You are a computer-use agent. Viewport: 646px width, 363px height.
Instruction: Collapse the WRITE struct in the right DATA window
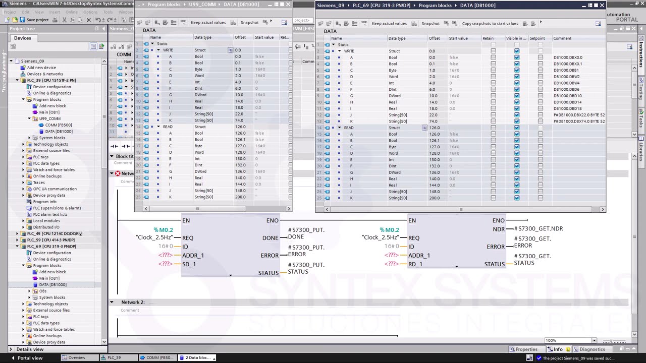(339, 51)
